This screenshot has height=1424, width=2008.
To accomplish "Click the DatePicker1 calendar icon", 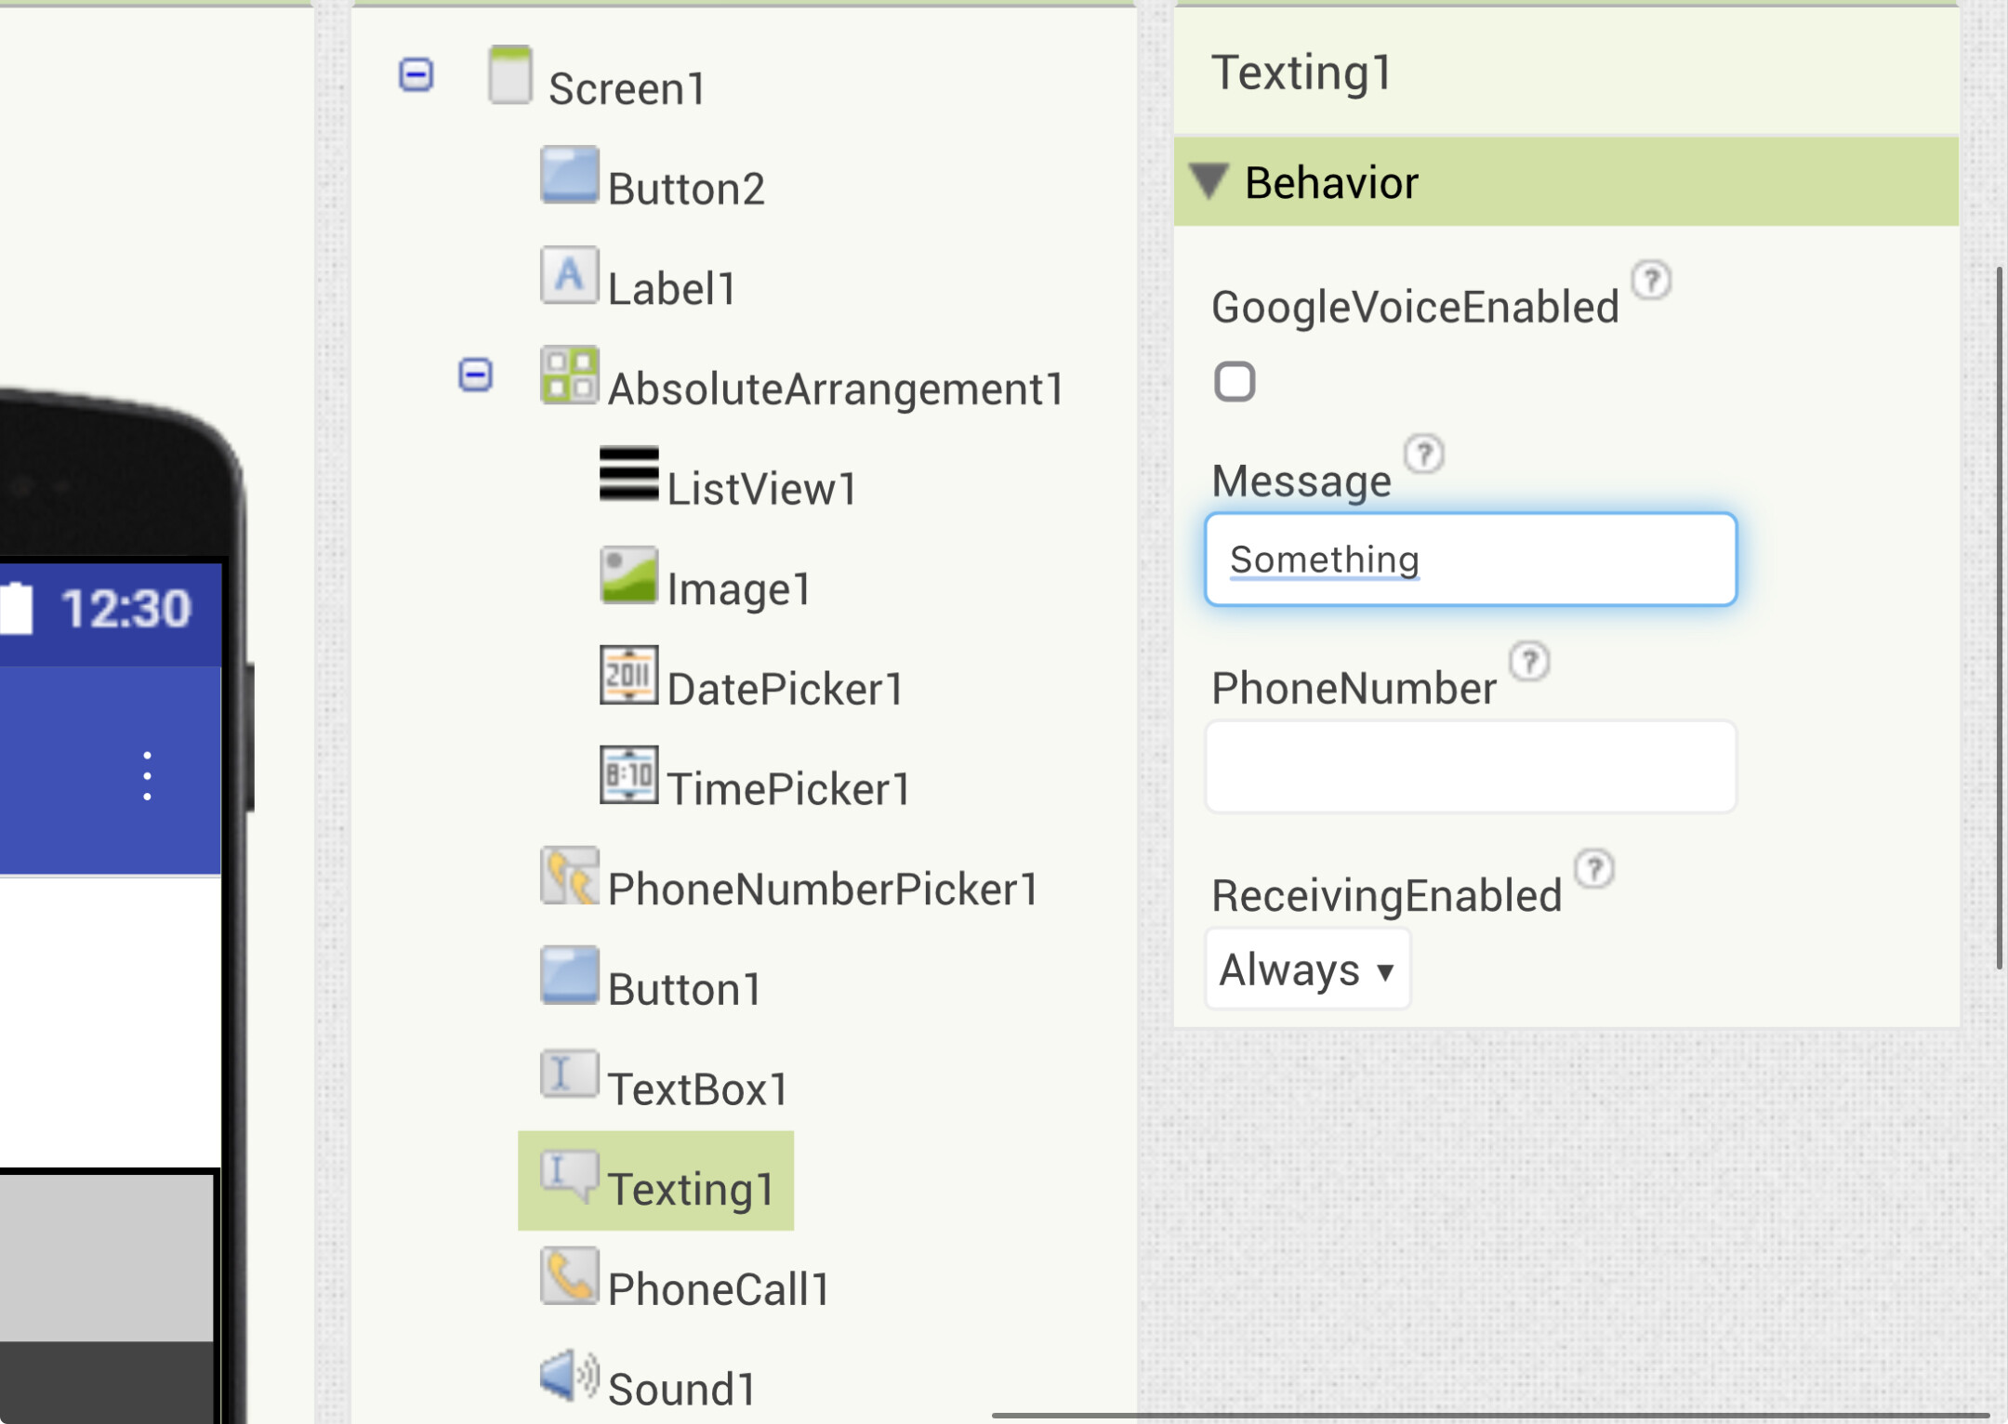I will 628,675.
